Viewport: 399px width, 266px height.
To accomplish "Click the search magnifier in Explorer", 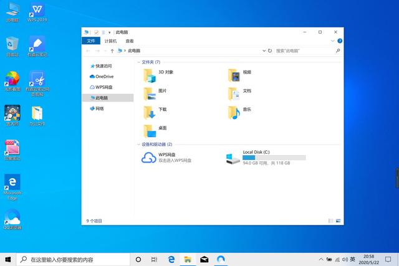I will (338, 50).
